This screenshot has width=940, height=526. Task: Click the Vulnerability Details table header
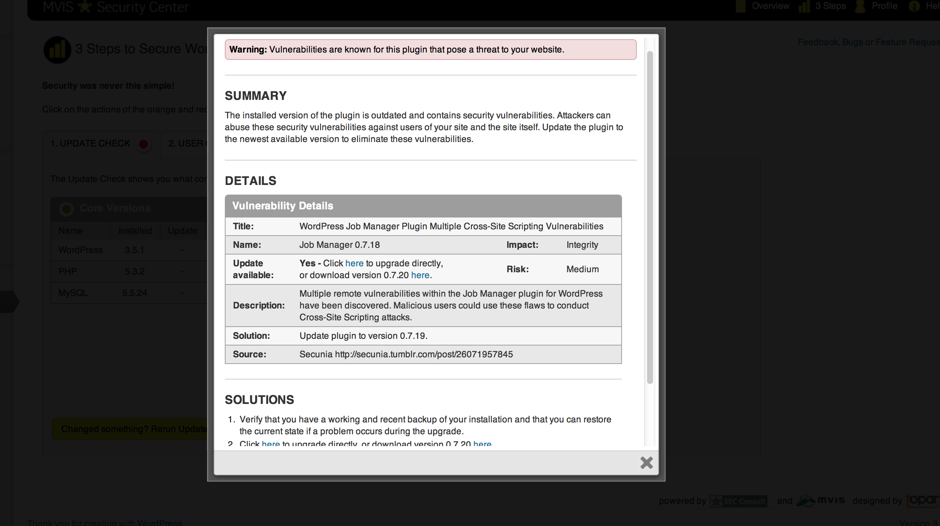pyautogui.click(x=423, y=206)
